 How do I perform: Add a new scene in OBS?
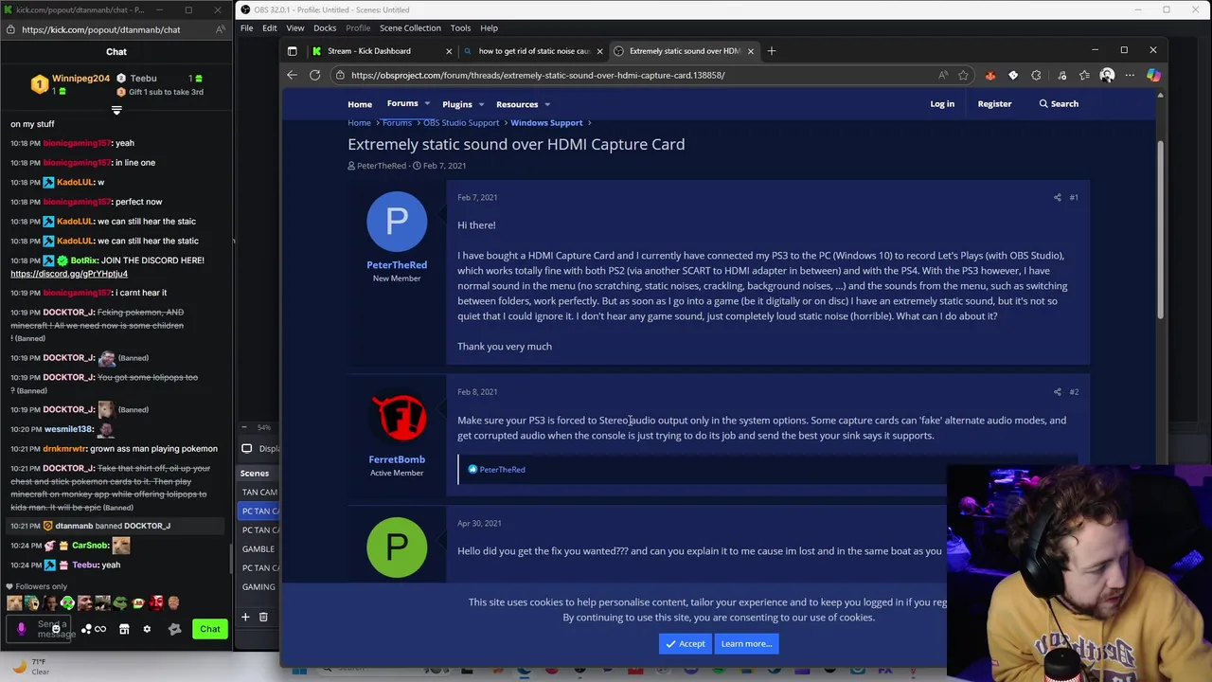245,617
